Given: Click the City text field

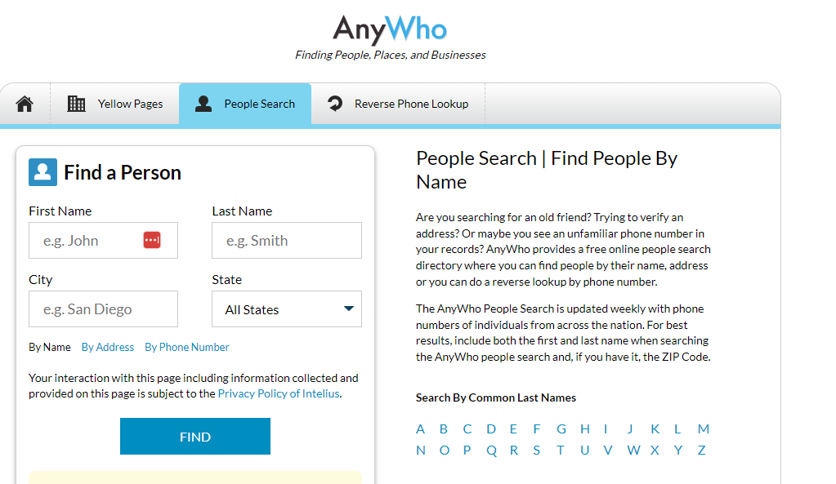Looking at the screenshot, I should [x=103, y=309].
